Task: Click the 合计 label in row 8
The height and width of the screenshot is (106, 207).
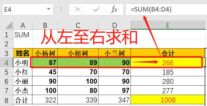Action: pyautogui.click(x=23, y=100)
